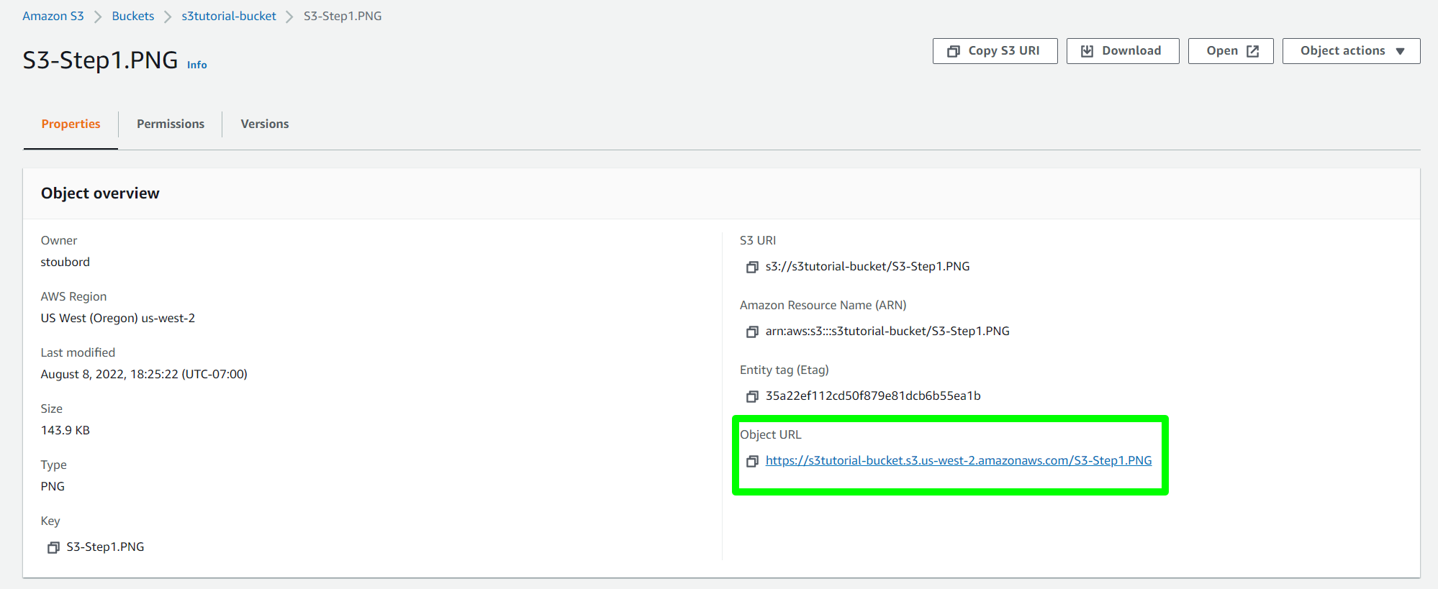Switch to the Versions tab
The image size is (1438, 589).
coord(265,124)
